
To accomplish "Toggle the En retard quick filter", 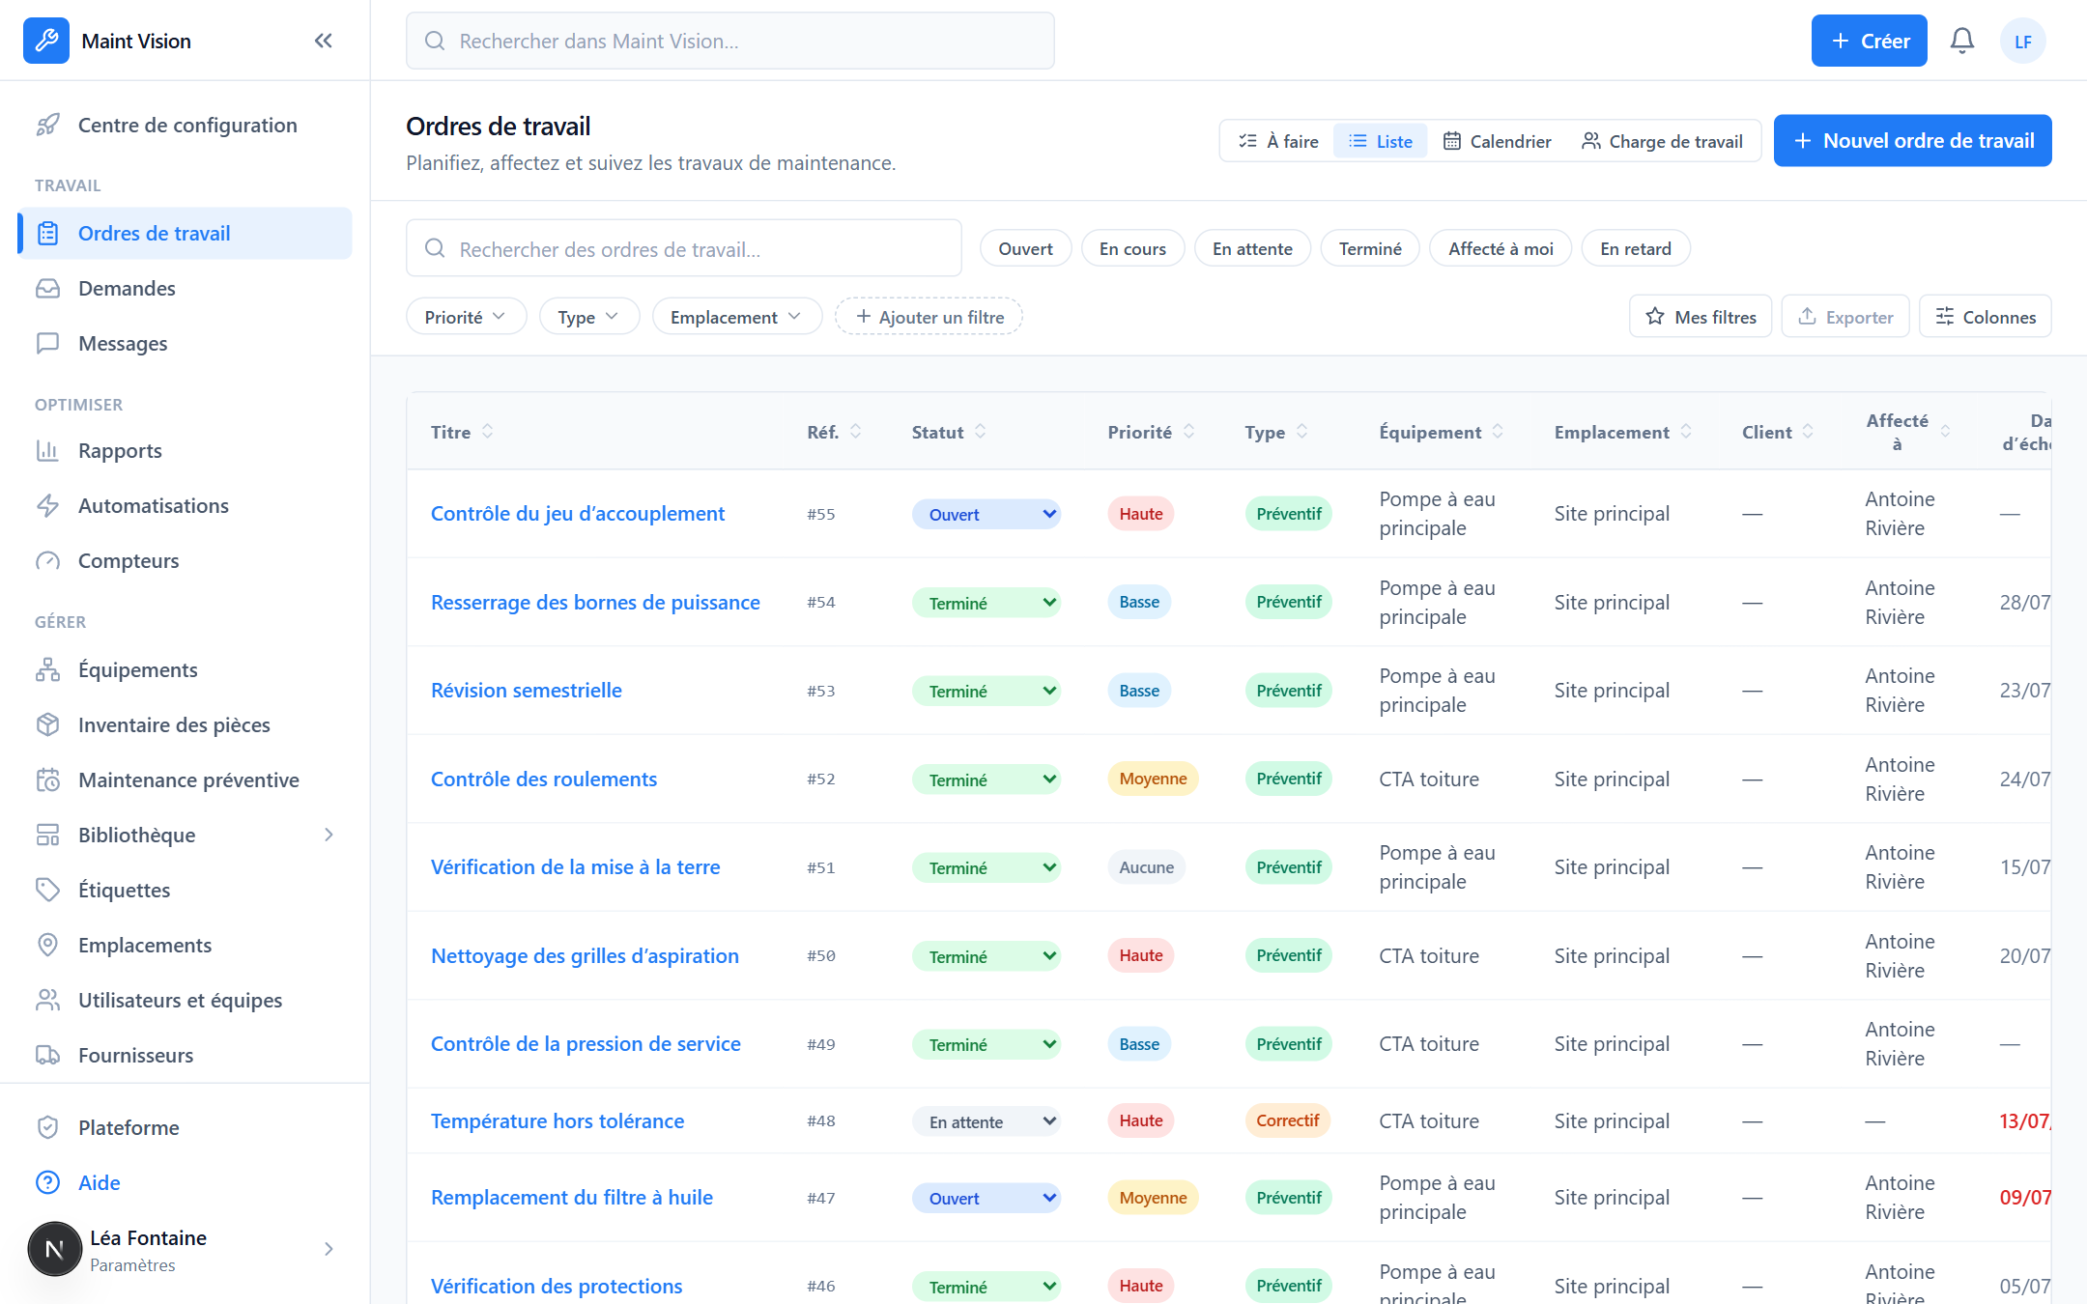I will pos(1635,249).
